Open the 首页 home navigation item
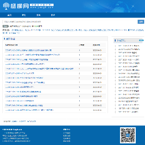This screenshot has height=145, width=145. click(9, 15)
